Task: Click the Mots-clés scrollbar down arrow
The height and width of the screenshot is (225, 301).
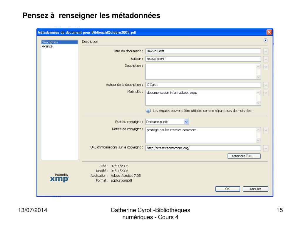Action: click(x=258, y=103)
